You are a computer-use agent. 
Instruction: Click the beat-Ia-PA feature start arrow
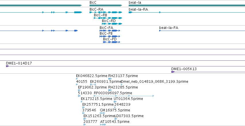click(x=160, y=31)
